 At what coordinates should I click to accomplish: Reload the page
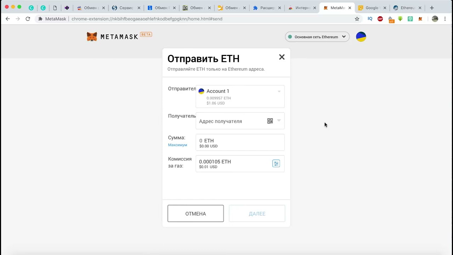coord(28,19)
